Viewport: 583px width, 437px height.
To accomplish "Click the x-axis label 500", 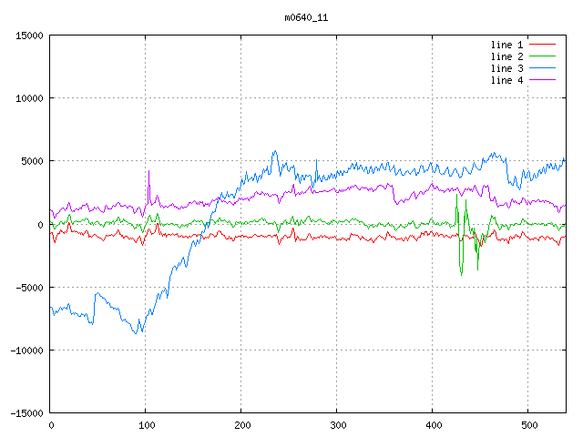I will 528,425.
